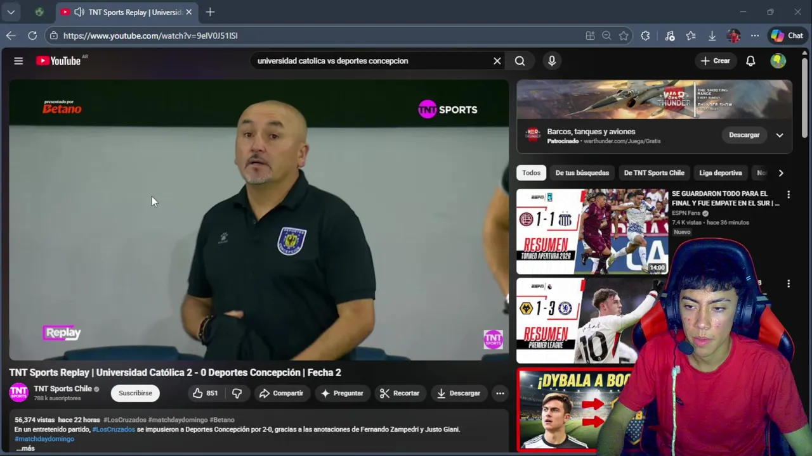
Task: View site information padlock icon
Action: click(x=54, y=35)
